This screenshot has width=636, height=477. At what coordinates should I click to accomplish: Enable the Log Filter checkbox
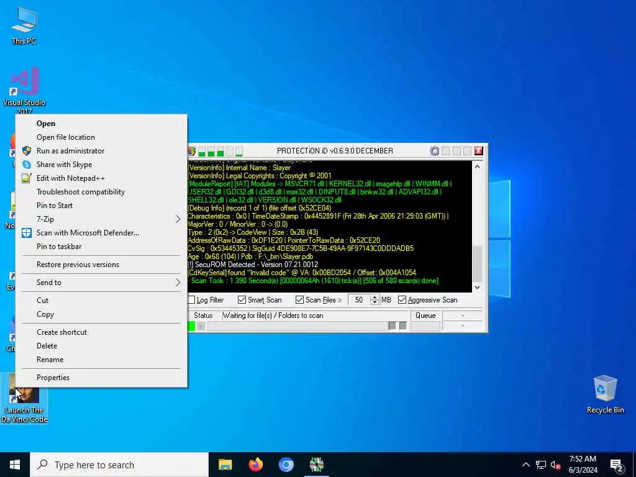(x=191, y=300)
